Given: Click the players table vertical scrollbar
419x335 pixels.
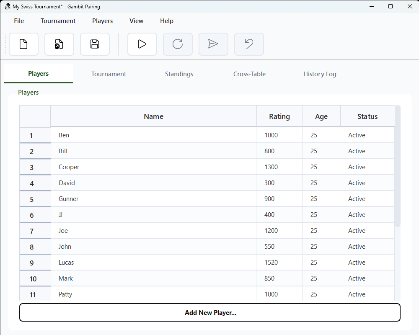Looking at the screenshot, I should pyautogui.click(x=398, y=166).
